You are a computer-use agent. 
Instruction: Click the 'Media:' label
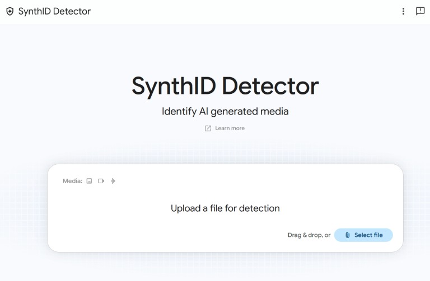72,181
